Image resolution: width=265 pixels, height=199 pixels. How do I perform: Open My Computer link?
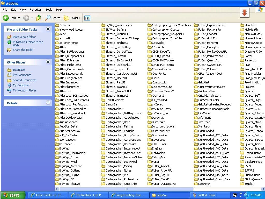click(x=21, y=85)
